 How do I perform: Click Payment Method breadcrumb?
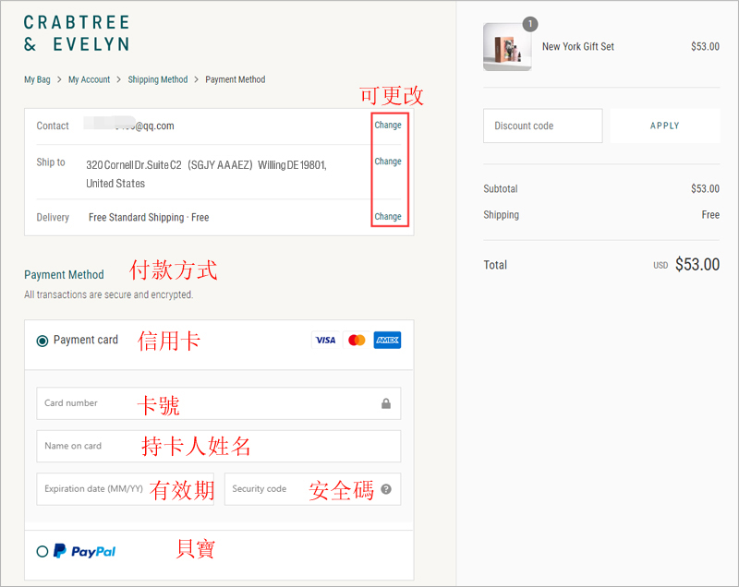[236, 79]
